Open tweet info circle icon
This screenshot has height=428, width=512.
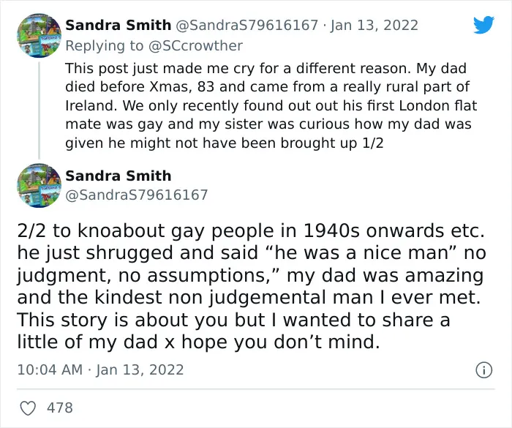click(483, 370)
